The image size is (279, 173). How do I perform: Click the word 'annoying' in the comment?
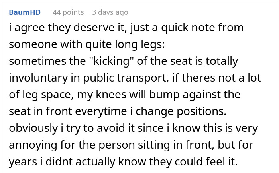pos(33,145)
